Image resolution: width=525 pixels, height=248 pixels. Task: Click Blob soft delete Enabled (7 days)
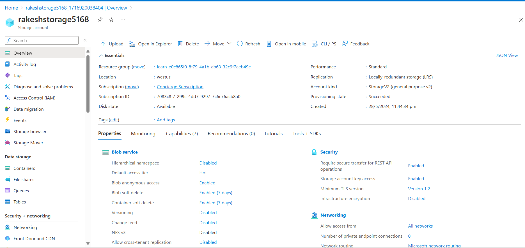pyautogui.click(x=216, y=193)
